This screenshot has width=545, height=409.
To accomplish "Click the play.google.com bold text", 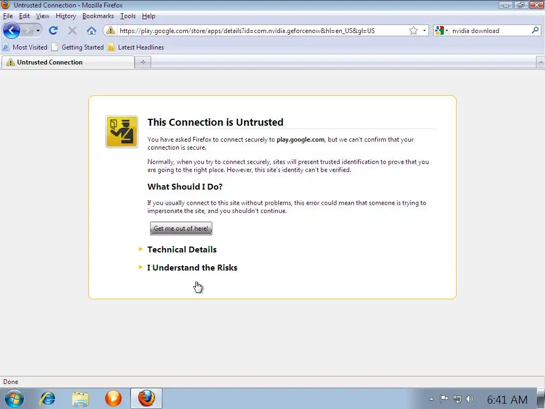I will coord(300,140).
